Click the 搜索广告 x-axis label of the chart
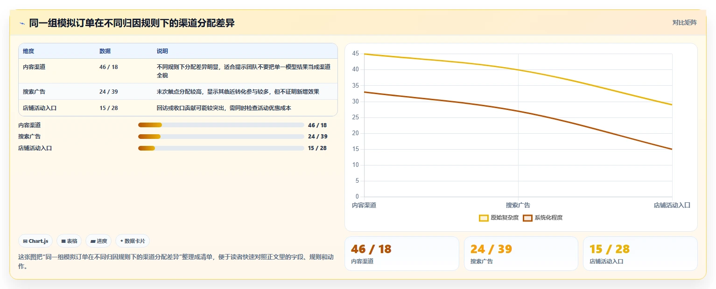The width and height of the screenshot is (716, 289). tap(518, 205)
